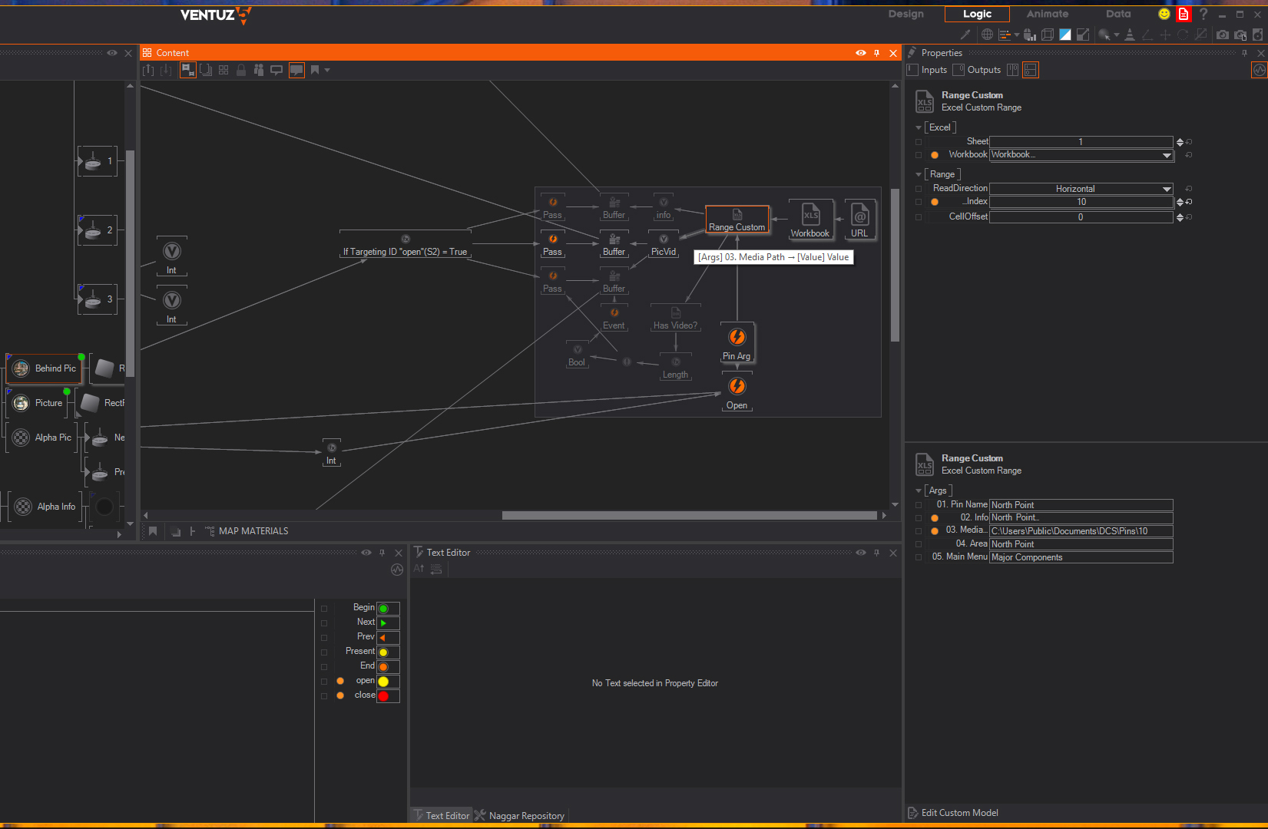Toggle the Sheet property checkbox

click(x=919, y=142)
